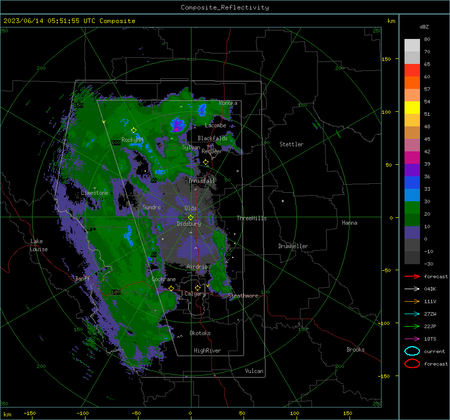Click the Sylvan label

coord(191,147)
